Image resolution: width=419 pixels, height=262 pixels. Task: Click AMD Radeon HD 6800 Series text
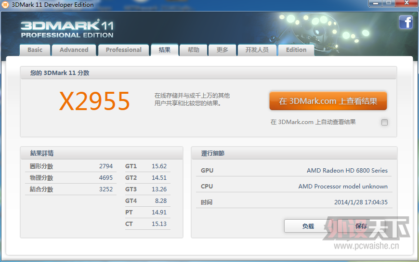[x=347, y=171]
